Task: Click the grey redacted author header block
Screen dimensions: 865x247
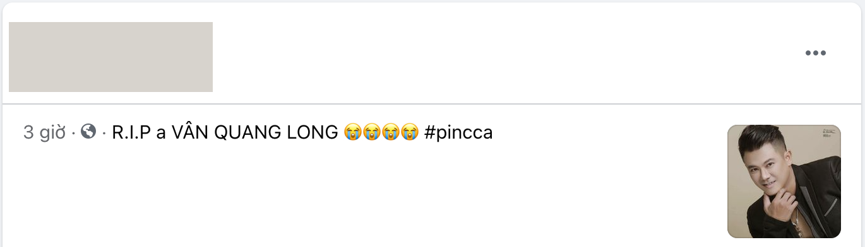Action: (x=110, y=57)
